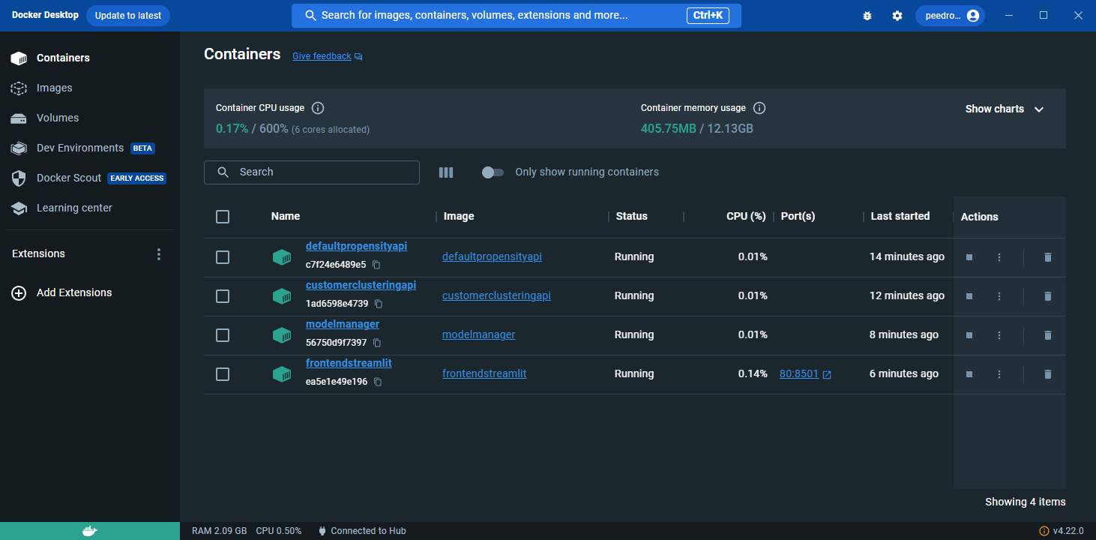This screenshot has width=1096, height=540.
Task: Open more actions menu for customerclusteringapi
Action: [x=999, y=296]
